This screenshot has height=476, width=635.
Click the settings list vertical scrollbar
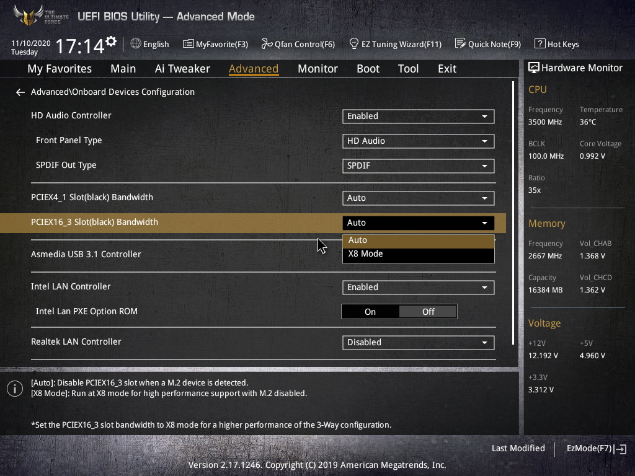click(513, 213)
